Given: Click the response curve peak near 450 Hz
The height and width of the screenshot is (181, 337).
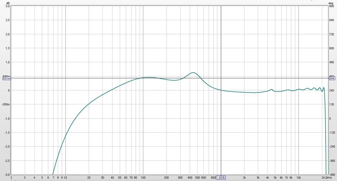Looking at the screenshot, I should coord(193,72).
